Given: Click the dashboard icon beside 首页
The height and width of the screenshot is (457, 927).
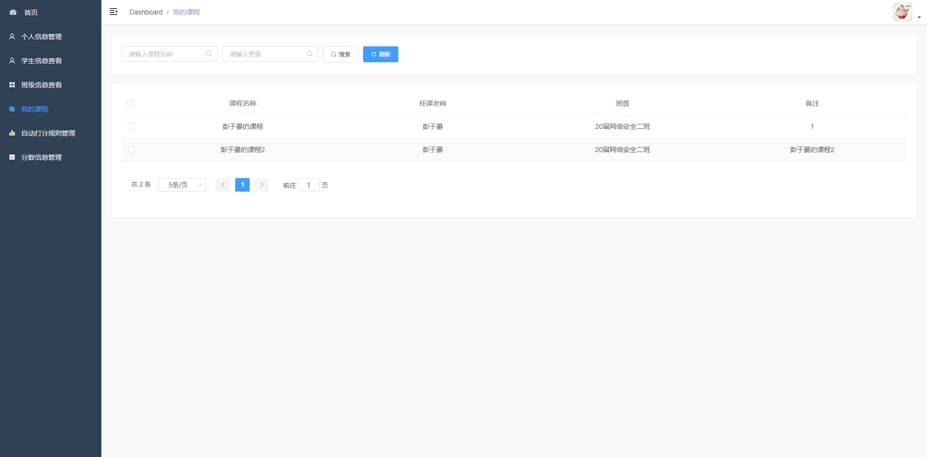Looking at the screenshot, I should click(13, 12).
